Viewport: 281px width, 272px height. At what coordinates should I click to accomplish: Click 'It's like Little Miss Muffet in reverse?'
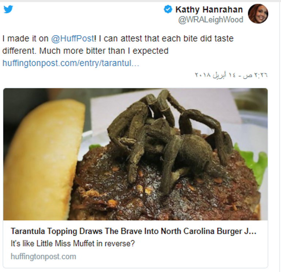tap(72, 243)
